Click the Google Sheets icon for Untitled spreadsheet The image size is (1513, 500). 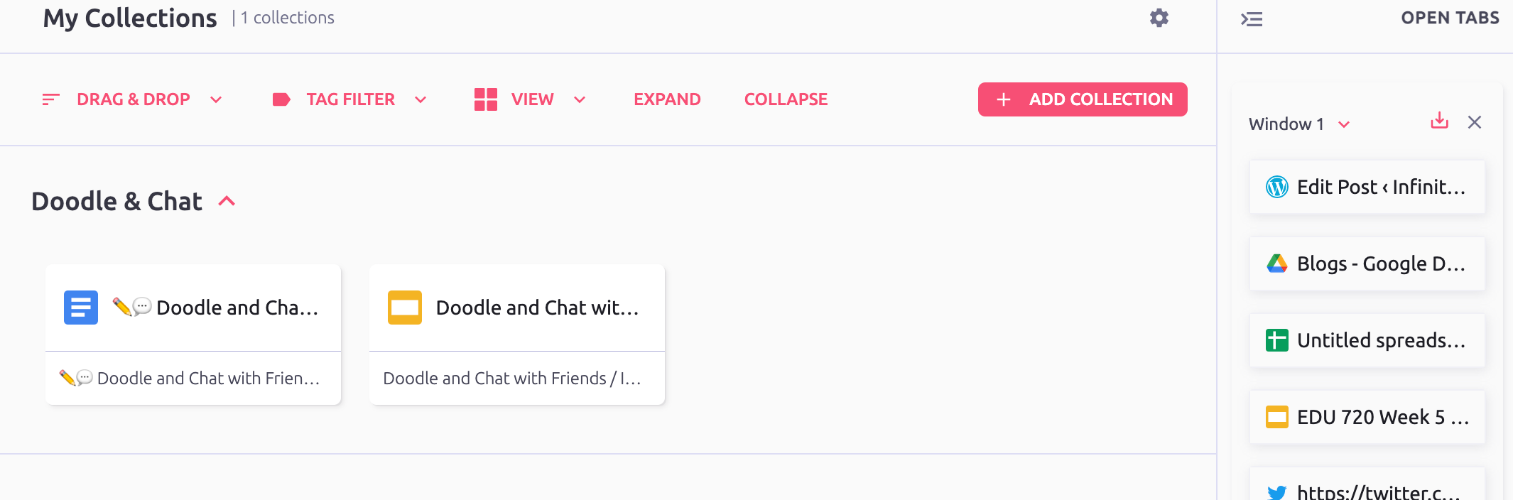(x=1277, y=340)
